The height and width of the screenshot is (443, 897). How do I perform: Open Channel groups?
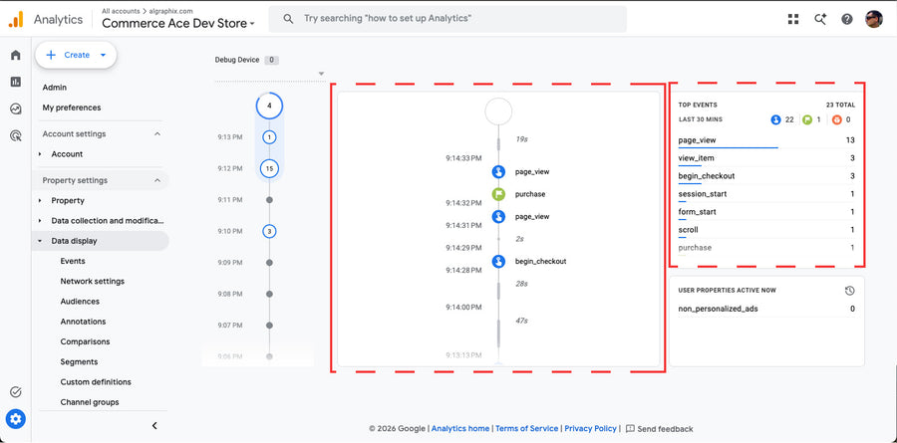coord(90,402)
